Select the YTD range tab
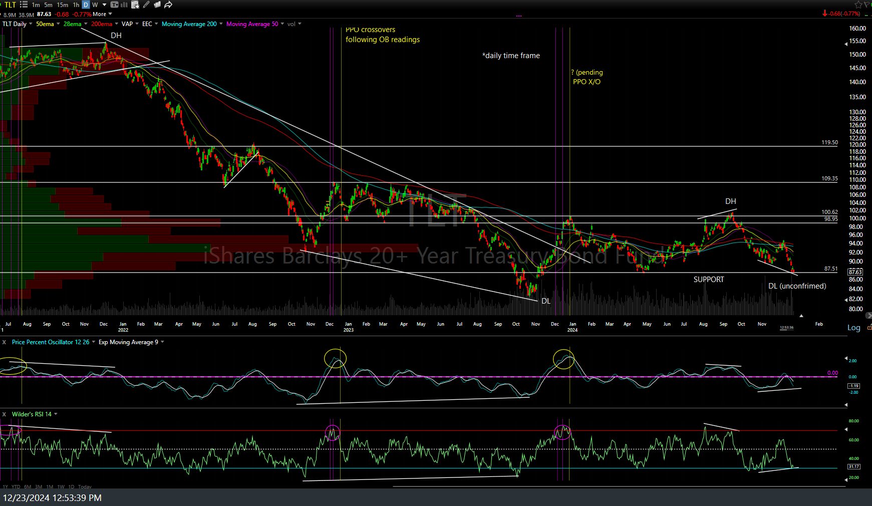Screen dimensions: 872x506 (16, 486)
